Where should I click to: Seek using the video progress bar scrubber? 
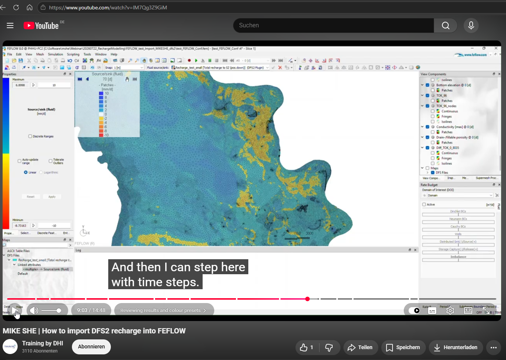click(307, 299)
